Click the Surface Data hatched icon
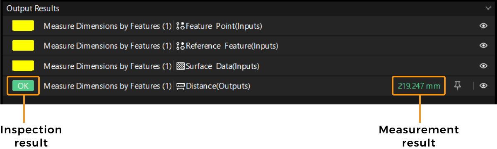 (180, 66)
